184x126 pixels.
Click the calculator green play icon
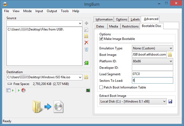point(13,90)
